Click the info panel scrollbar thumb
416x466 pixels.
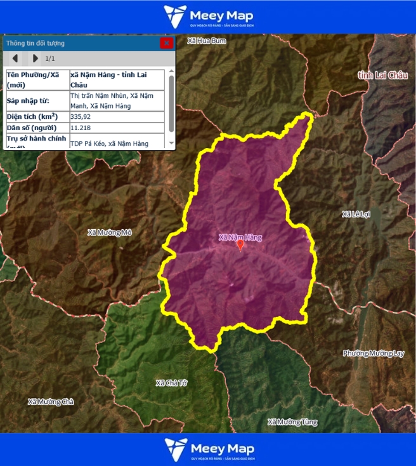(171, 100)
